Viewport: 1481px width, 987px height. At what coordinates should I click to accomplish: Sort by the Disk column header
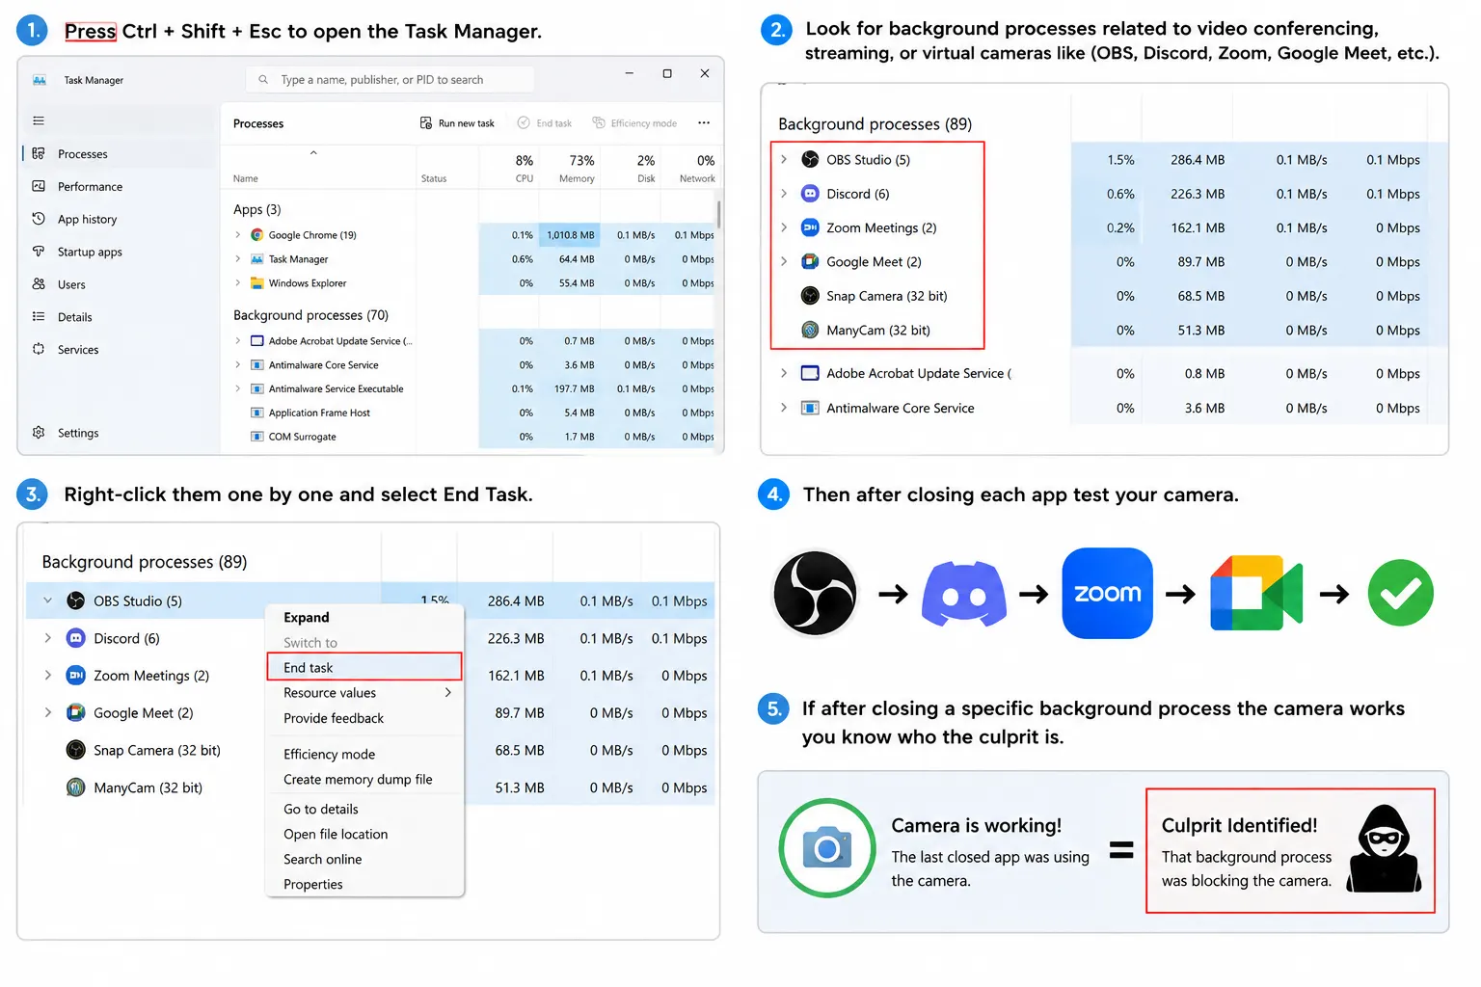coord(631,168)
